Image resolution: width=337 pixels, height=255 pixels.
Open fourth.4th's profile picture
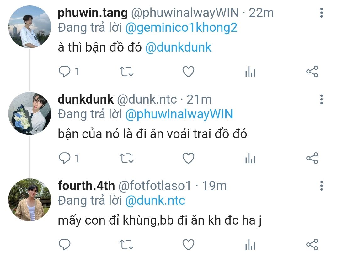[30, 200]
